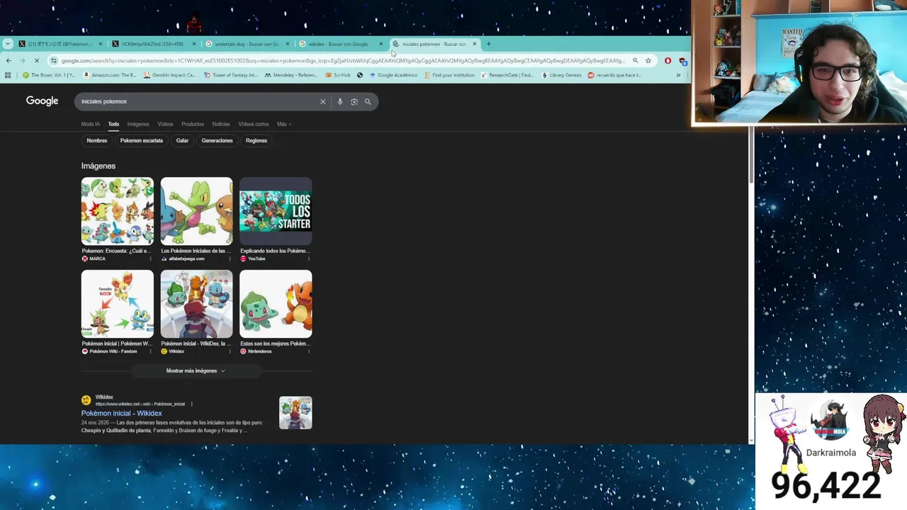Open the MARCA starters poll image

pos(117,211)
